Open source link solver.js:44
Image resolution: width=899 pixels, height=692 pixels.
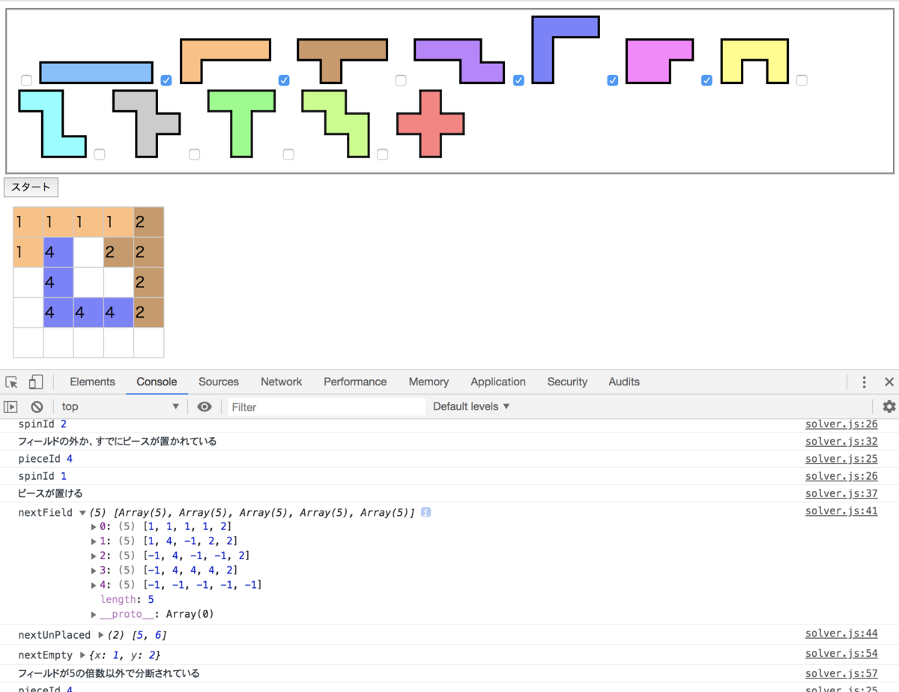coord(841,634)
